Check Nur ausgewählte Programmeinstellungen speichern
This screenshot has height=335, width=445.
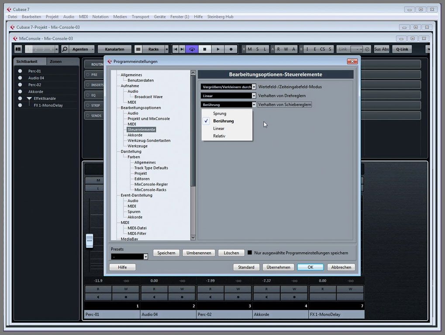[x=250, y=253]
